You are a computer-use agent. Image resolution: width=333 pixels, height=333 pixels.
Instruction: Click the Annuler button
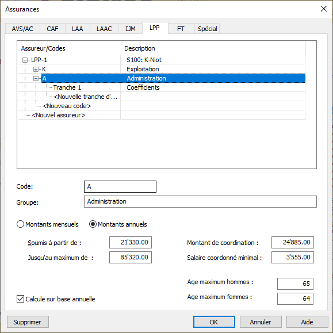(261, 322)
